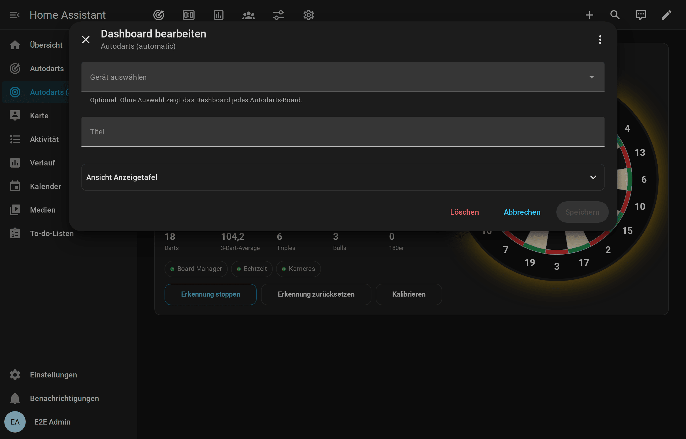Click the Abbrechen button

point(522,212)
